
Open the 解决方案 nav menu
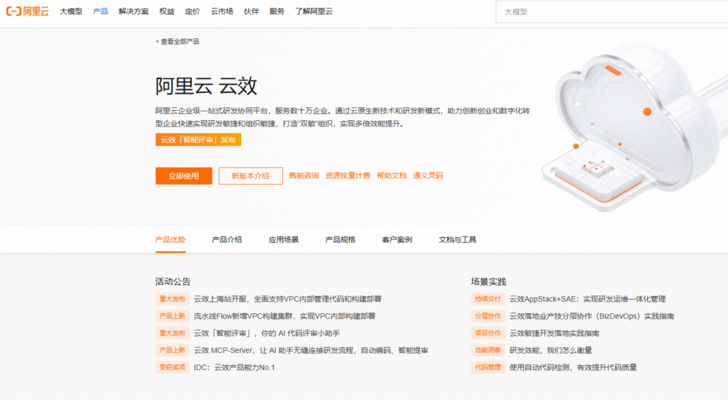tap(134, 11)
